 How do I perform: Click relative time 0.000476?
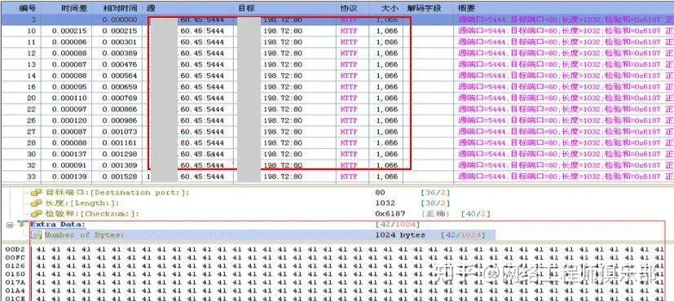(120, 64)
